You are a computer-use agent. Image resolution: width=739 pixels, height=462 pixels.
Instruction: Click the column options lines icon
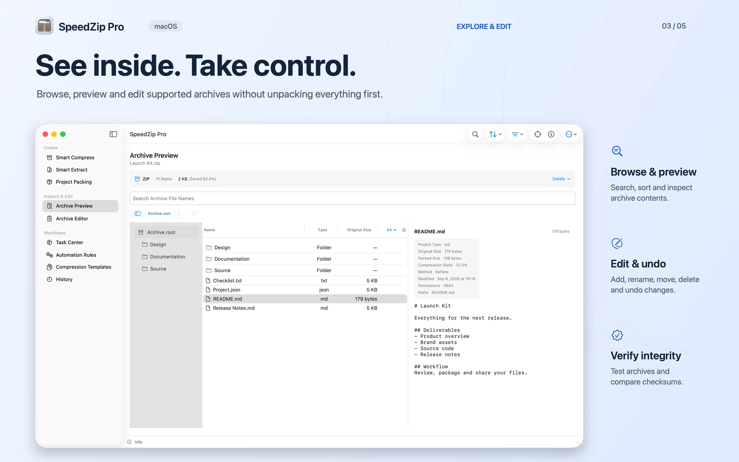(x=404, y=230)
